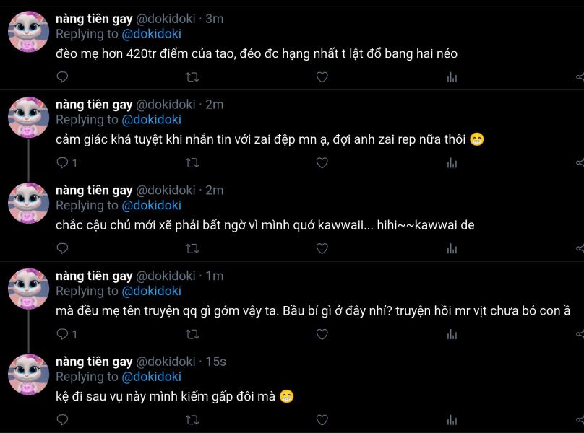Open the avatar on the 15s tweet
This screenshot has width=584, height=433.
click(29, 375)
